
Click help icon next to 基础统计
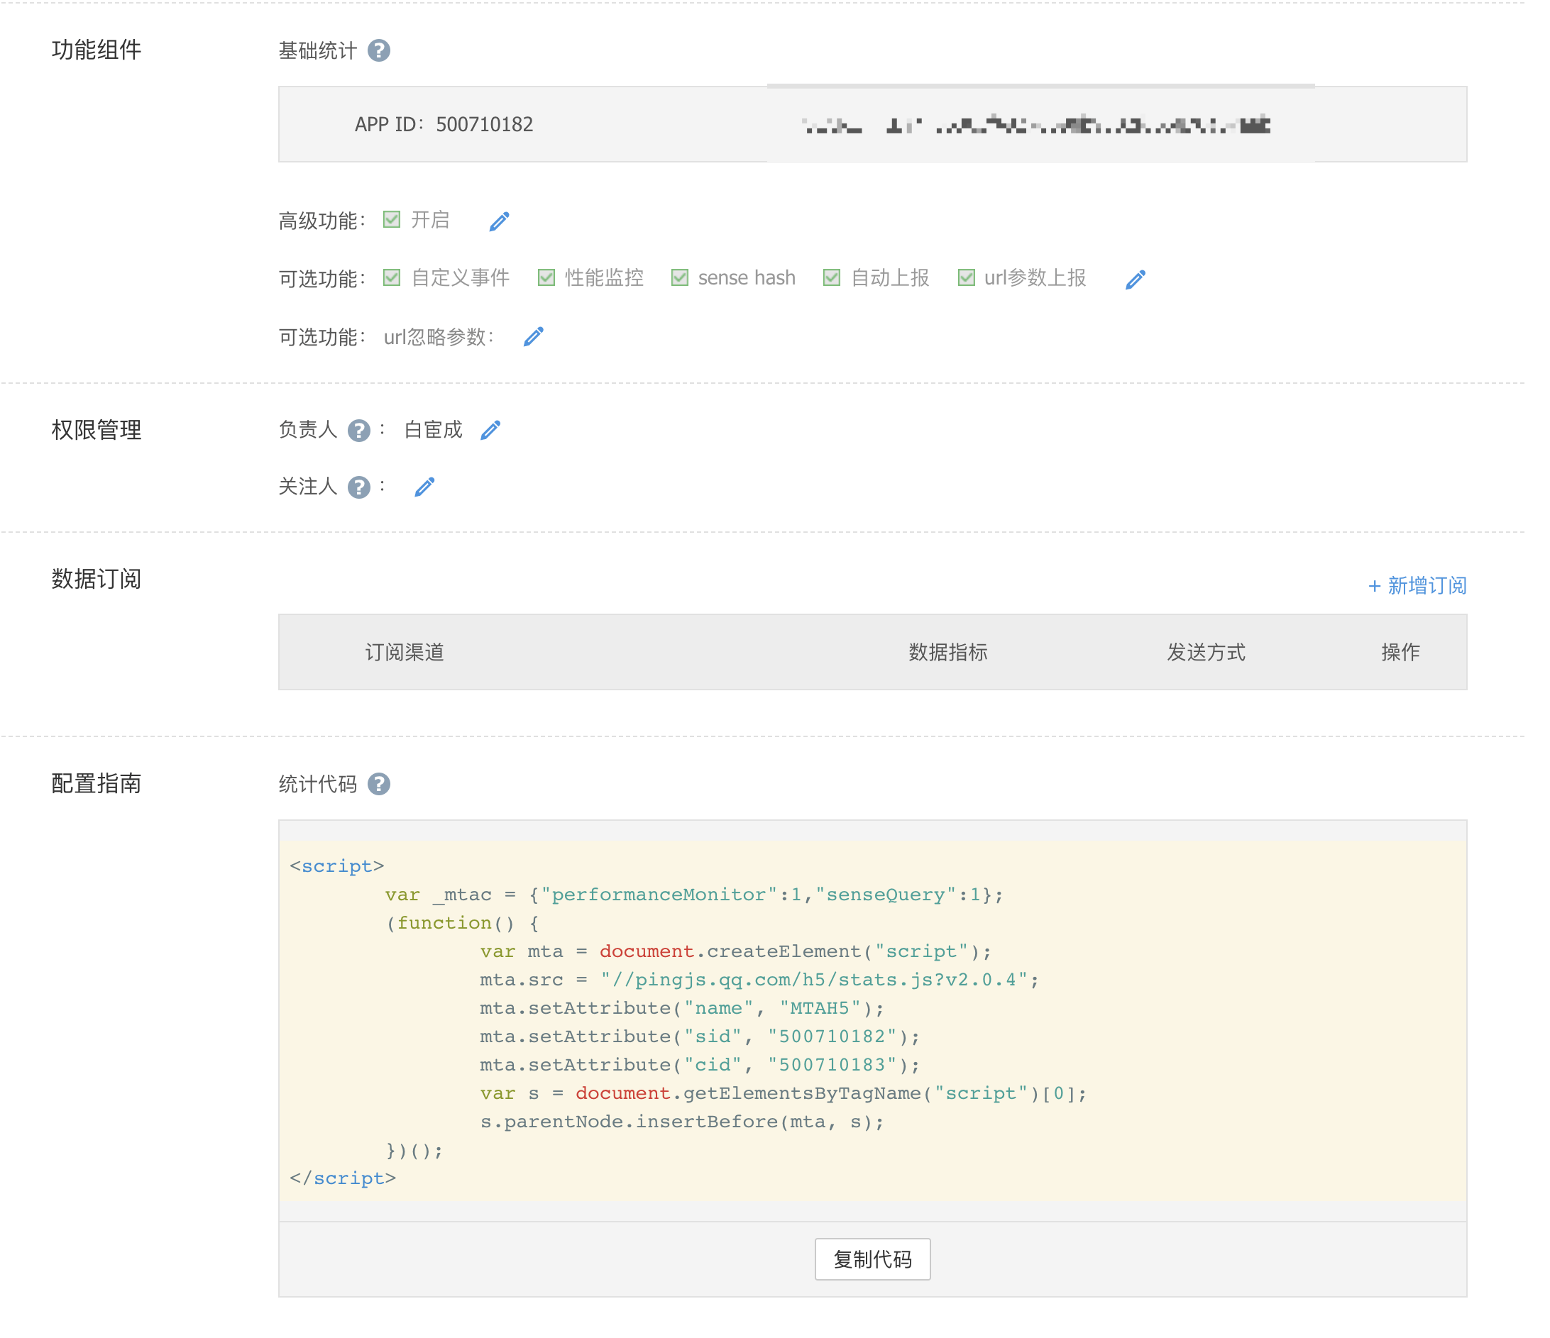[x=378, y=50]
